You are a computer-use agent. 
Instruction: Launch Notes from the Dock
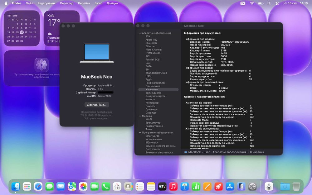151,187
